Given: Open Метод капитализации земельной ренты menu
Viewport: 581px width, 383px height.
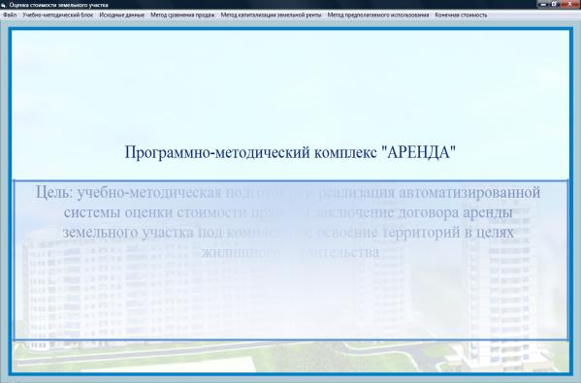Looking at the screenshot, I should tap(271, 16).
